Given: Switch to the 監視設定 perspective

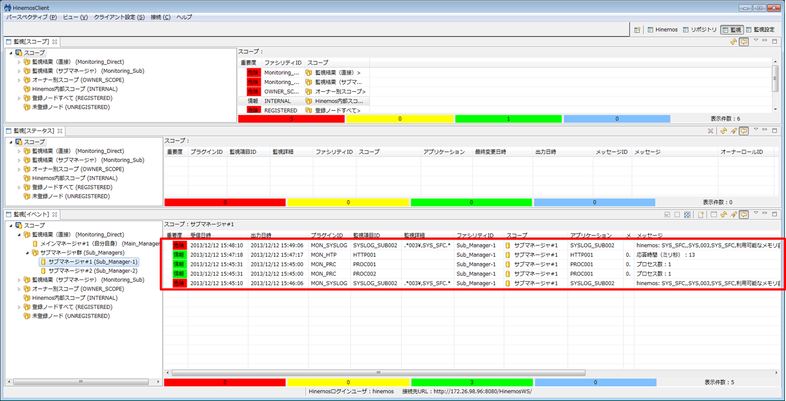Looking at the screenshot, I should pyautogui.click(x=760, y=30).
